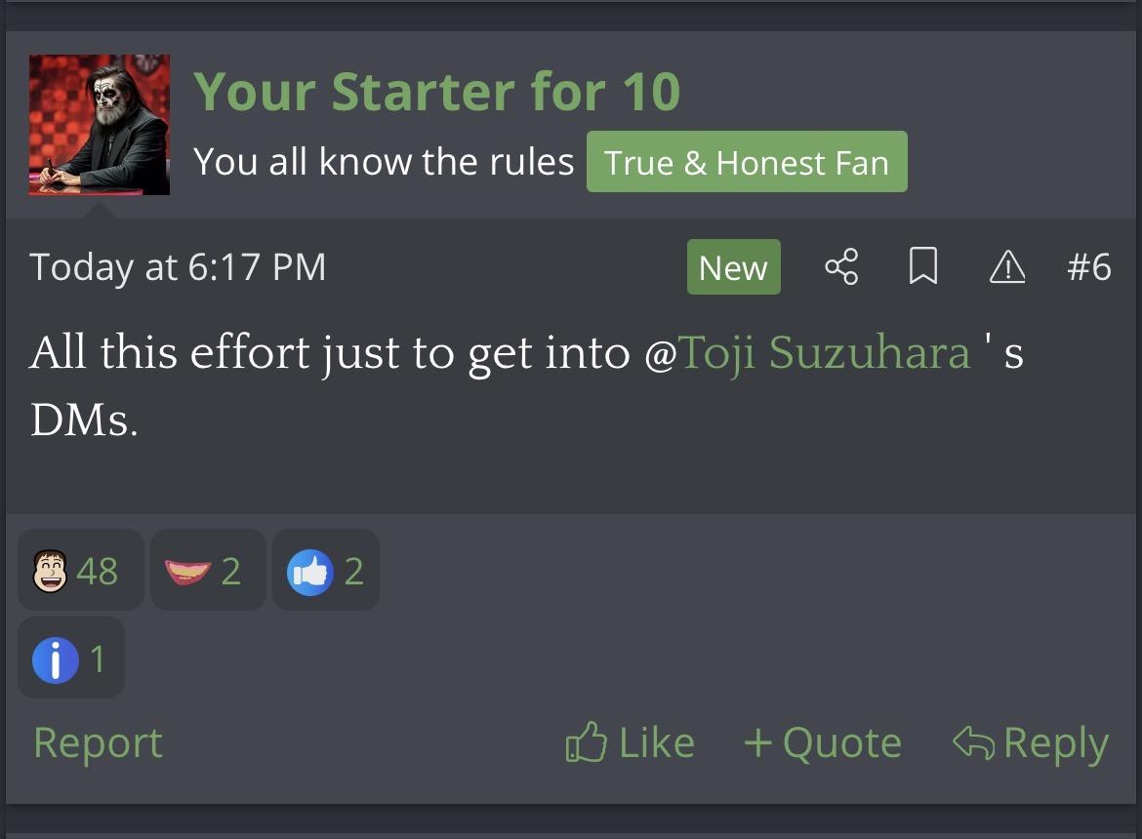
Task: Click the warning triangle icon
Action: [1007, 266]
